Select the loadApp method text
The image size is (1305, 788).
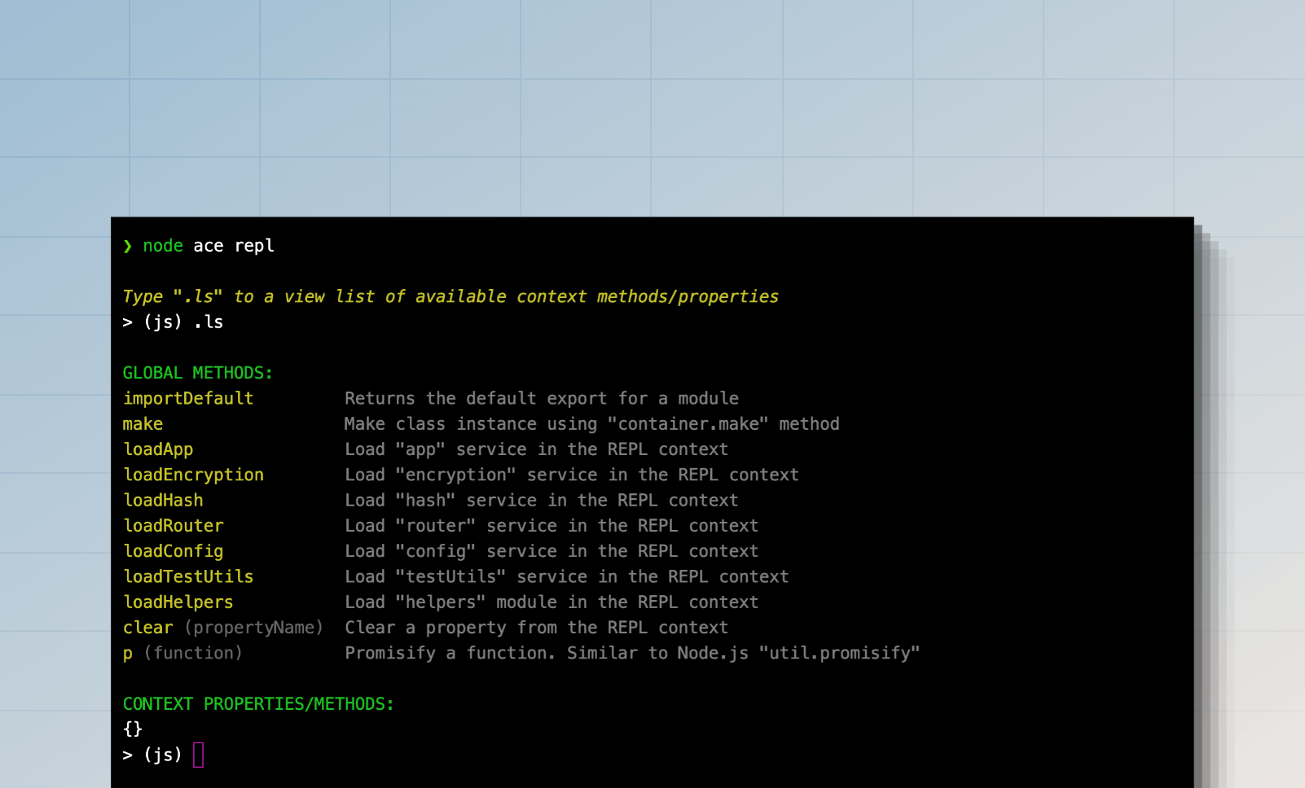tap(158, 449)
